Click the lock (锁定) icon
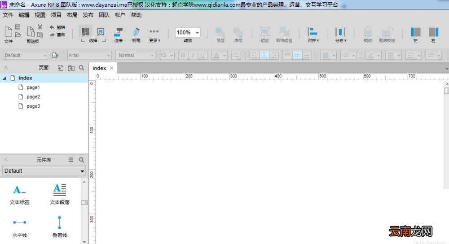The image size is (449, 244). [x=368, y=32]
